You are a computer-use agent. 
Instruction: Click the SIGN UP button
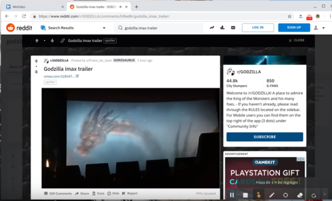click(294, 28)
